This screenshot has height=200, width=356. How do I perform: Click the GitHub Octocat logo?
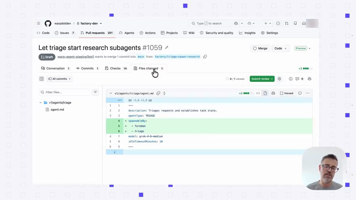click(48, 23)
